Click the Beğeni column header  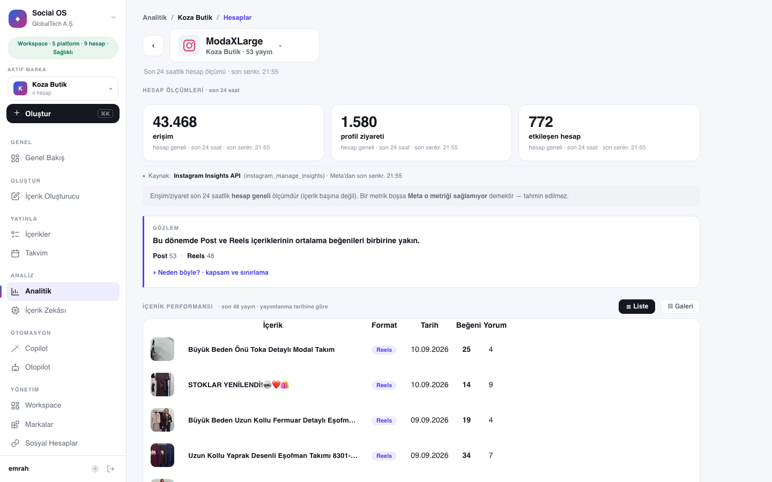point(469,325)
